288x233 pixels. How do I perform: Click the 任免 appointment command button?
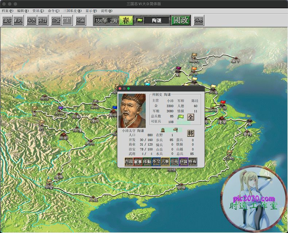(175, 162)
